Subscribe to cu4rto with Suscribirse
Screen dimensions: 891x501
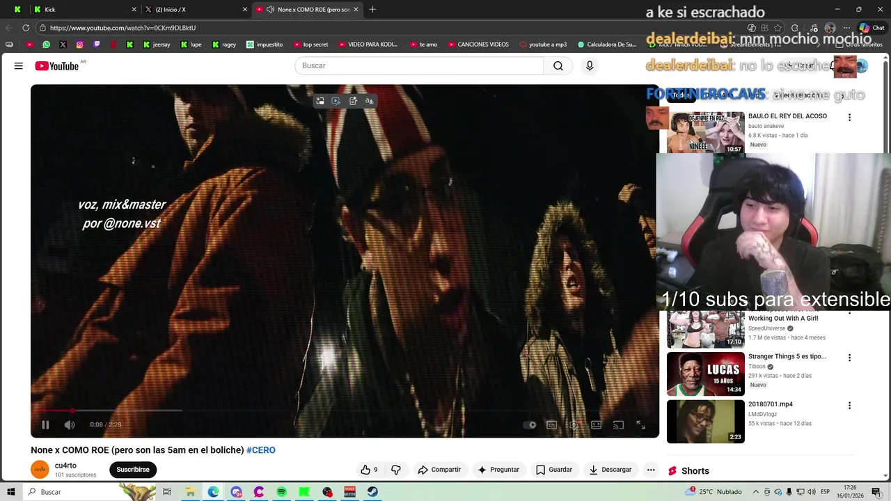pos(133,470)
